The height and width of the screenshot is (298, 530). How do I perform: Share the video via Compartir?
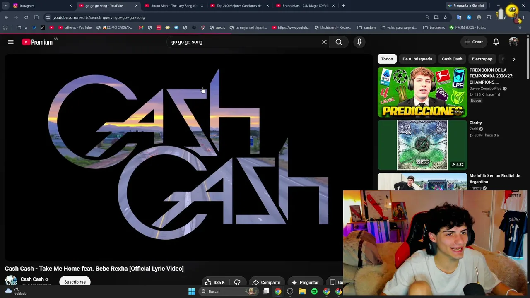click(266, 282)
